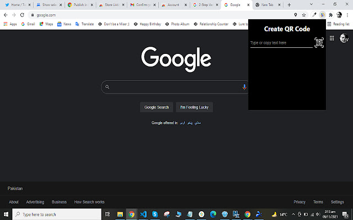Click the Chrome profile avatar in toolbar

point(339,15)
